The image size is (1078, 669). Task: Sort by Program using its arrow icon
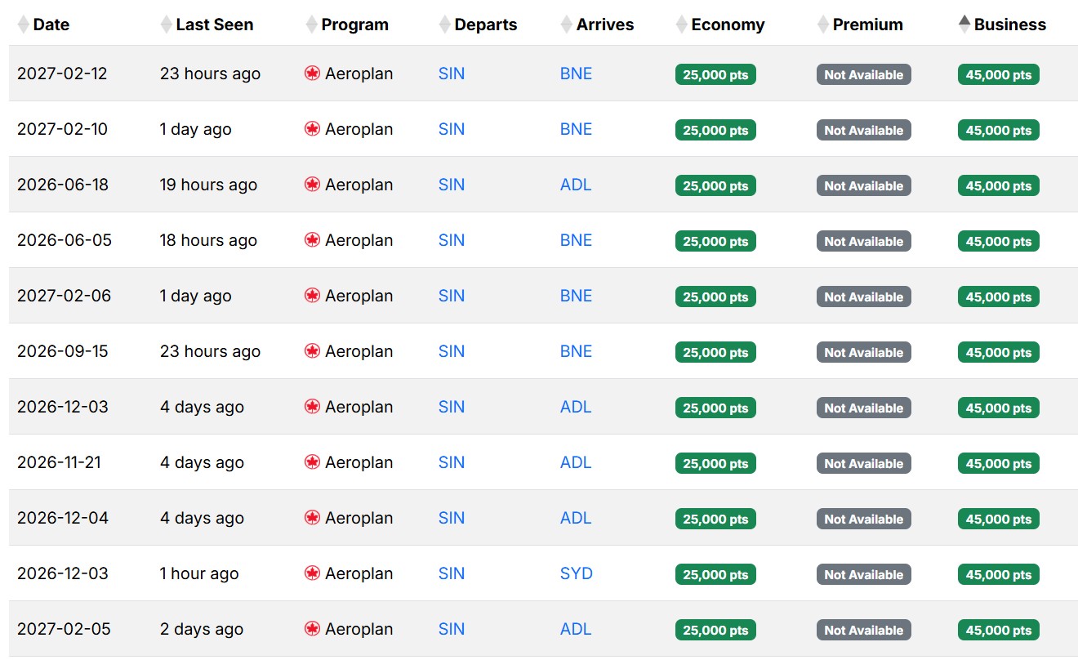(x=311, y=25)
